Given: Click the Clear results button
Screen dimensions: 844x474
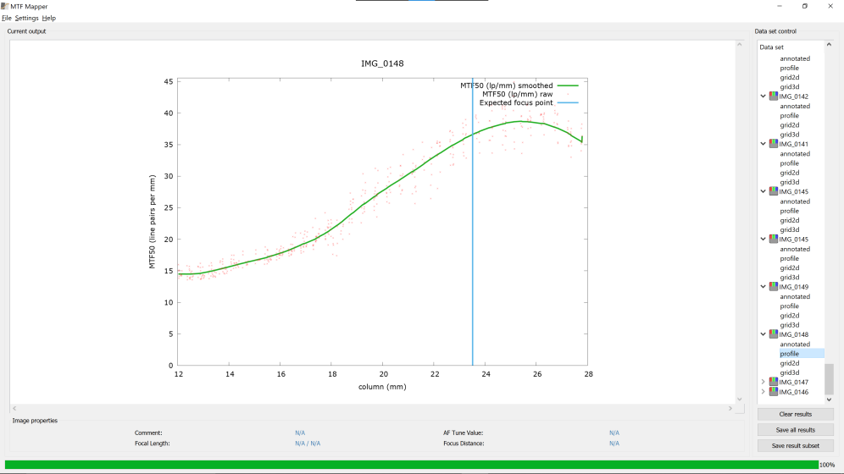Looking at the screenshot, I should (795, 415).
